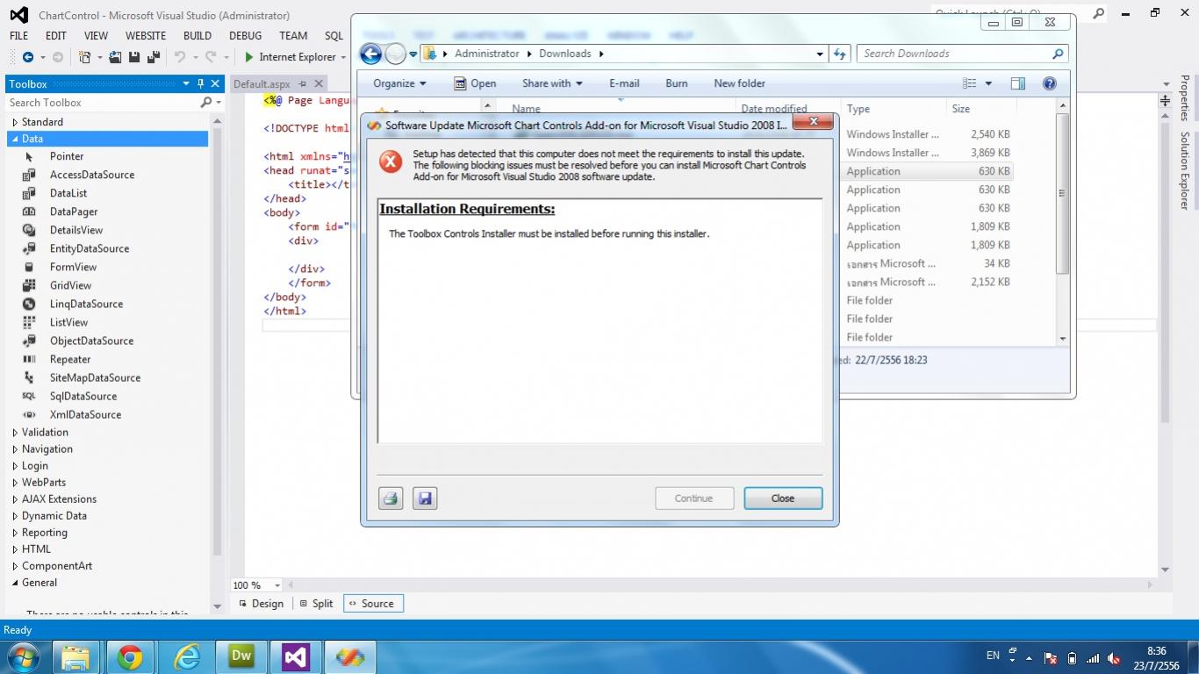Open the WEBSITE menu in Visual Studio
The height and width of the screenshot is (674, 1199).
pos(146,36)
